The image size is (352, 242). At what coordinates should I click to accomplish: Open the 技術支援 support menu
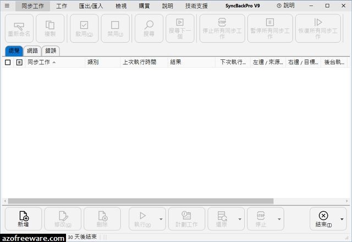click(196, 6)
